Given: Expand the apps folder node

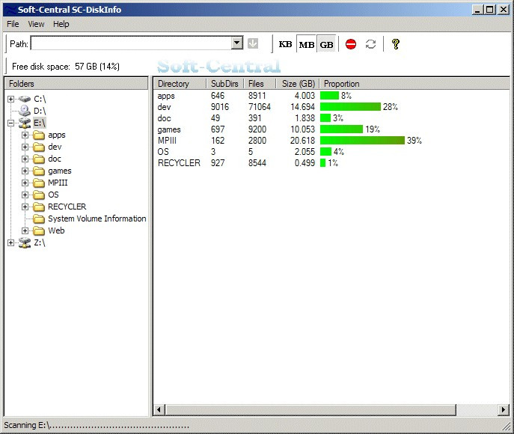Looking at the screenshot, I should (25, 135).
